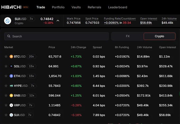
Task: Go to the Vaults tab
Action: (x=76, y=7)
